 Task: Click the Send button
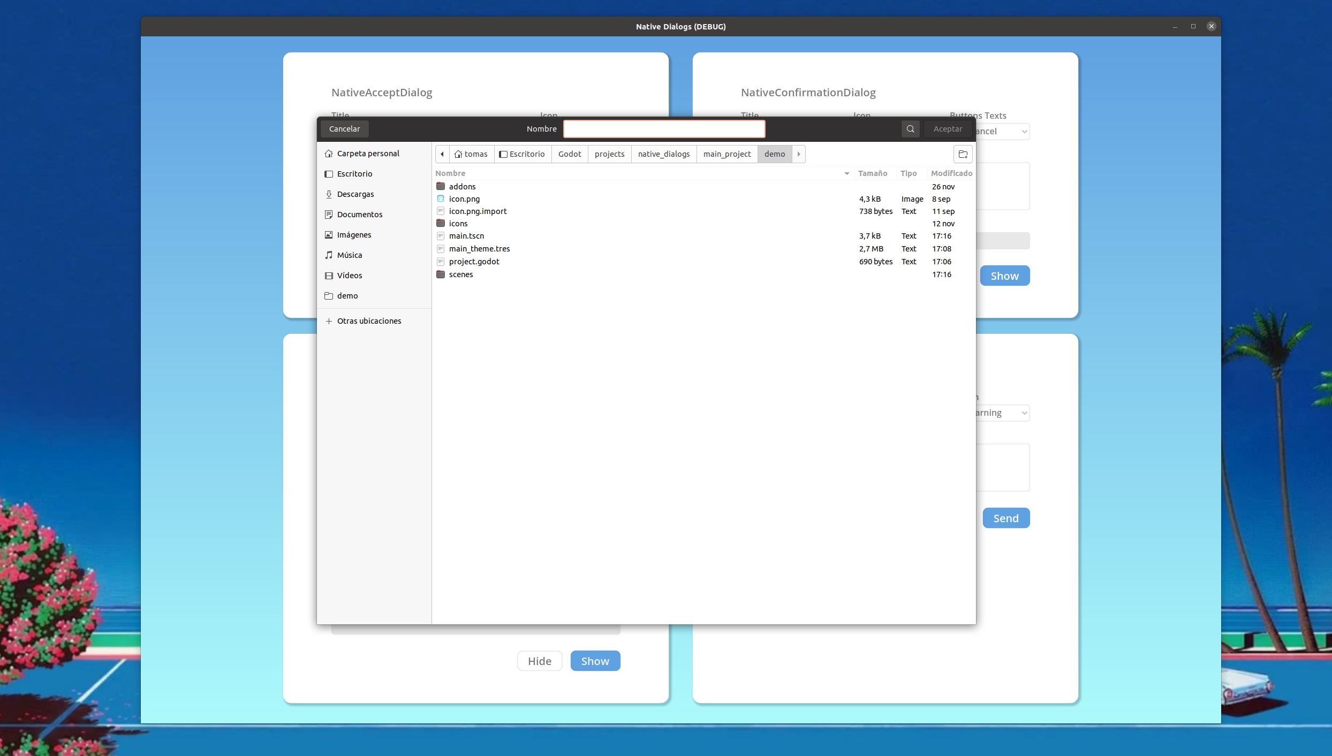[x=1005, y=518]
